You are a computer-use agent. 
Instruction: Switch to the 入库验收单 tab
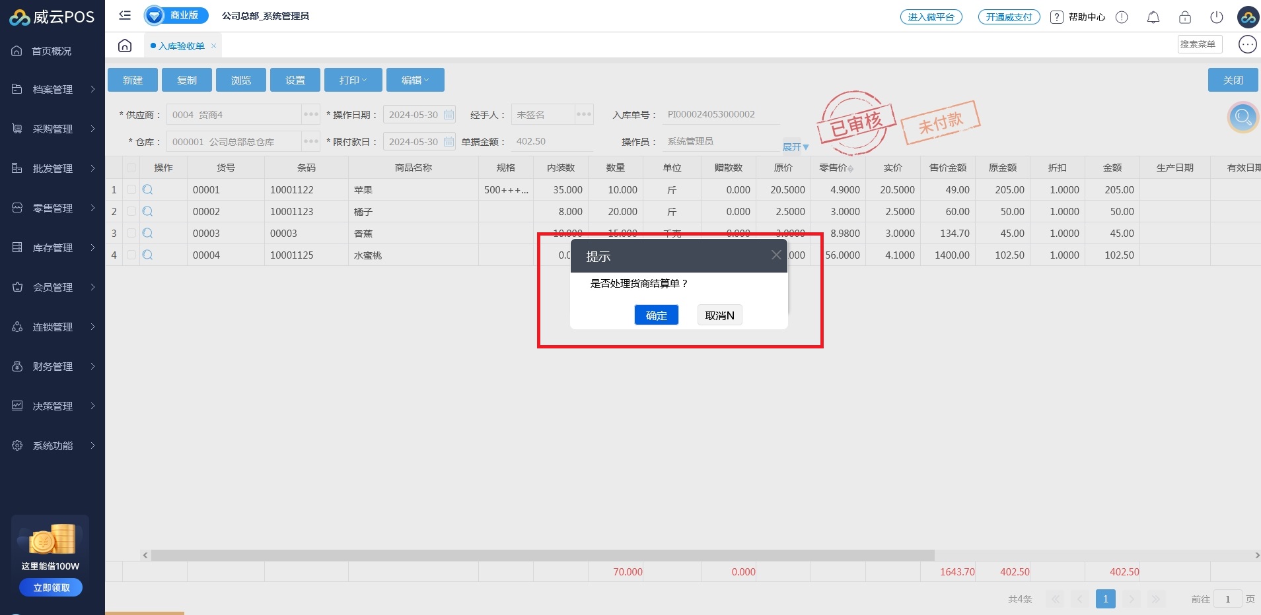181,46
